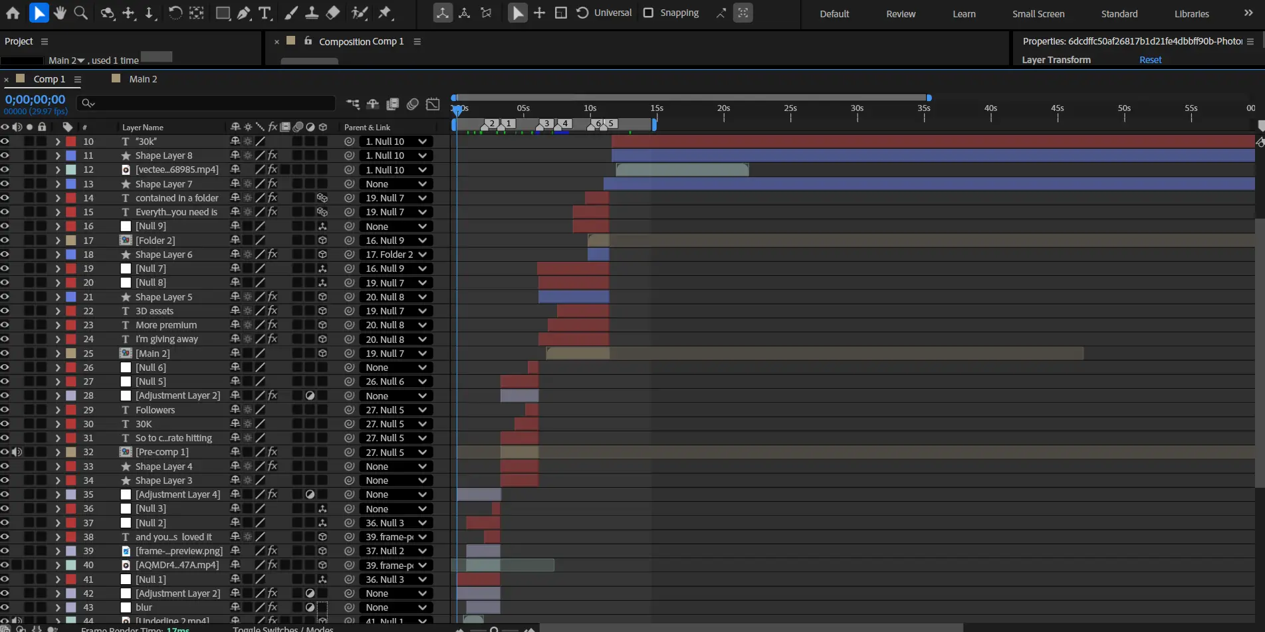The height and width of the screenshot is (632, 1265).
Task: Select the Horizontal Type tool
Action: coord(265,13)
